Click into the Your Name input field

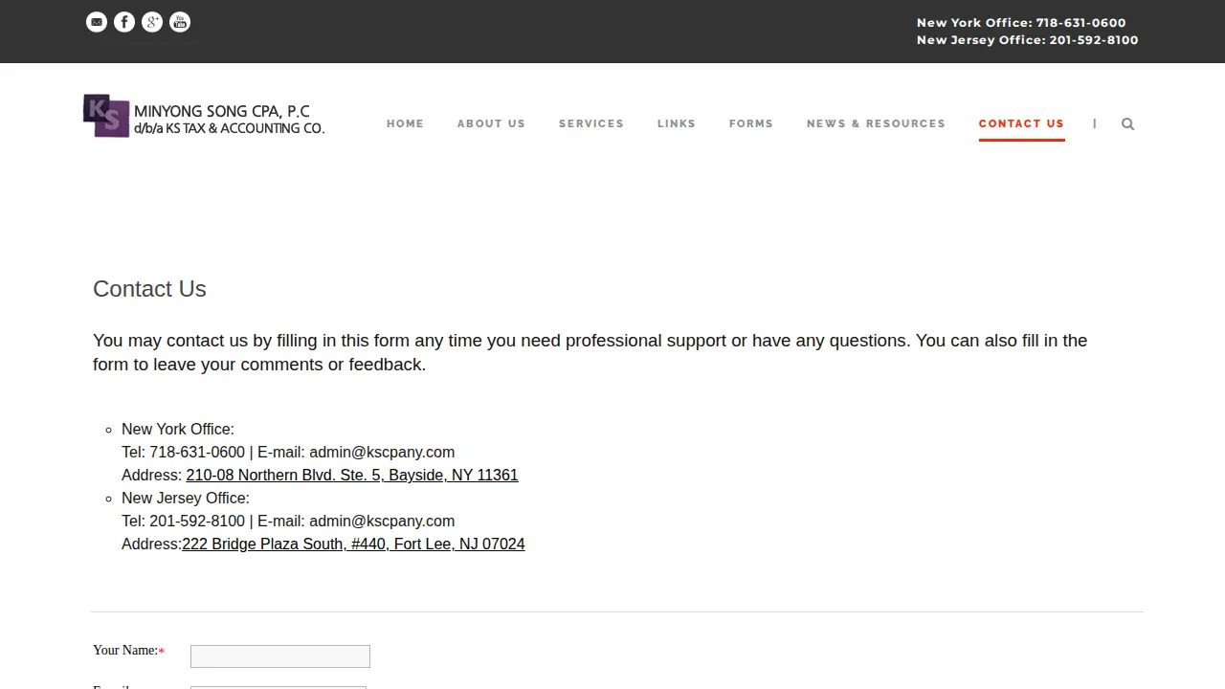280,656
